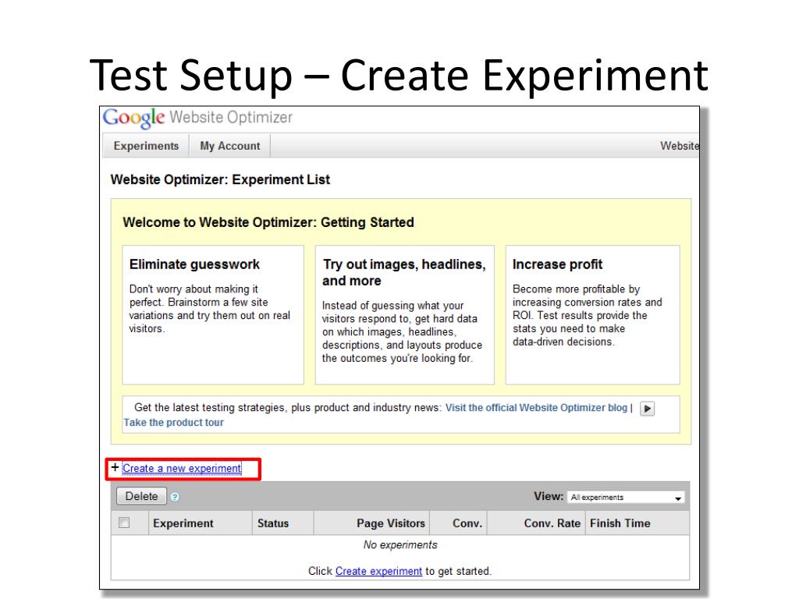Click Welcome to Website Optimizer: Getting Started heading

pyautogui.click(x=268, y=222)
